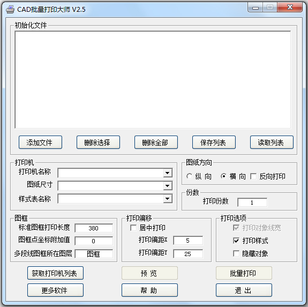This screenshot has height=307, width=308.
Task: Select the 纵向 radio button
Action: coord(190,176)
